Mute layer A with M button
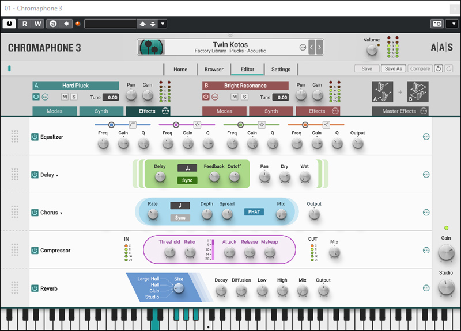 pos(65,97)
